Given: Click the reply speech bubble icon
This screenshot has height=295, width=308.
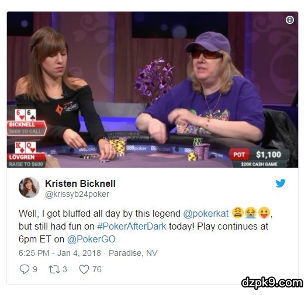Looking at the screenshot, I should [x=25, y=269].
